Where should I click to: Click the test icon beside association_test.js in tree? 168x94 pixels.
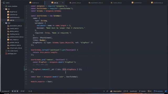tap(8, 26)
